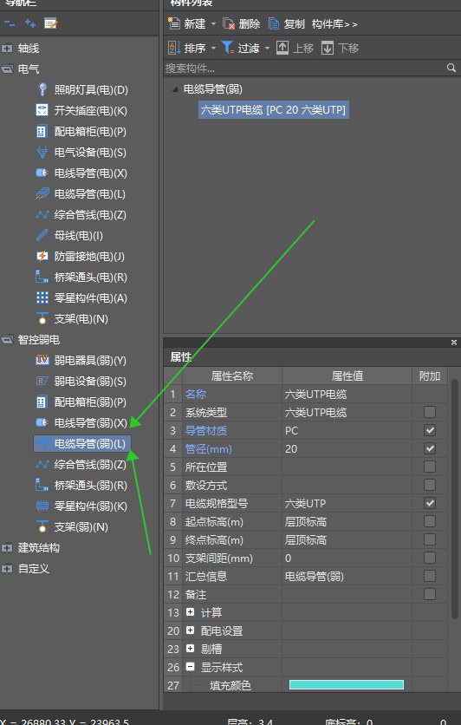Screen dimensions: 461x725
Task: Select 母线(电)(I) item
Action: 69,235
